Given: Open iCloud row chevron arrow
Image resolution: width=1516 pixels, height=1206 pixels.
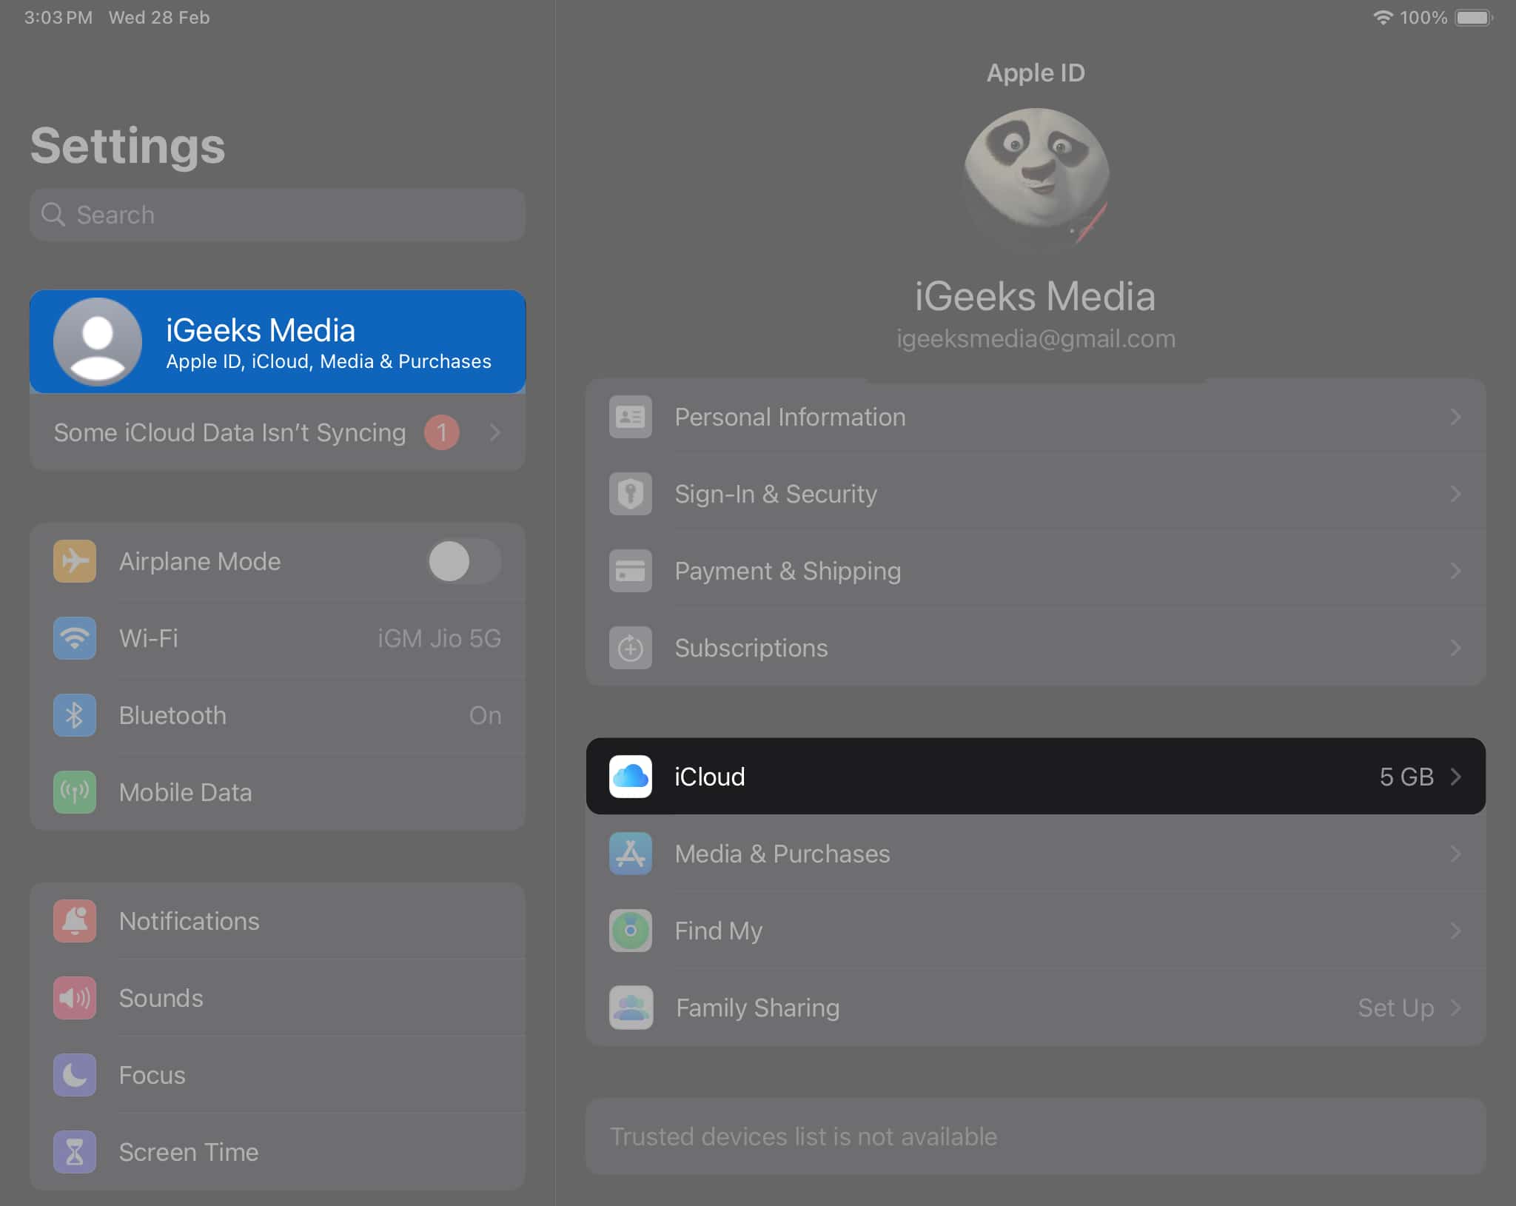Looking at the screenshot, I should [x=1455, y=777].
